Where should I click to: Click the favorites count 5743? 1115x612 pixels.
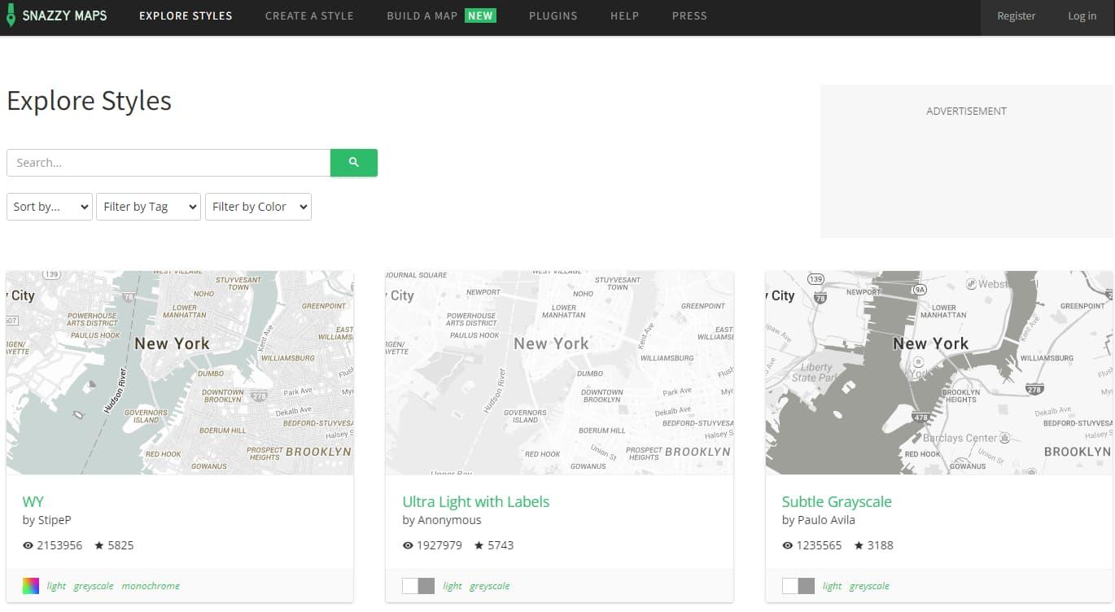(x=501, y=545)
